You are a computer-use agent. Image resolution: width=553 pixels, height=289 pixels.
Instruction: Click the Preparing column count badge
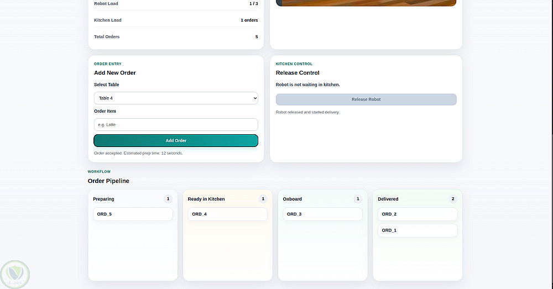click(168, 199)
